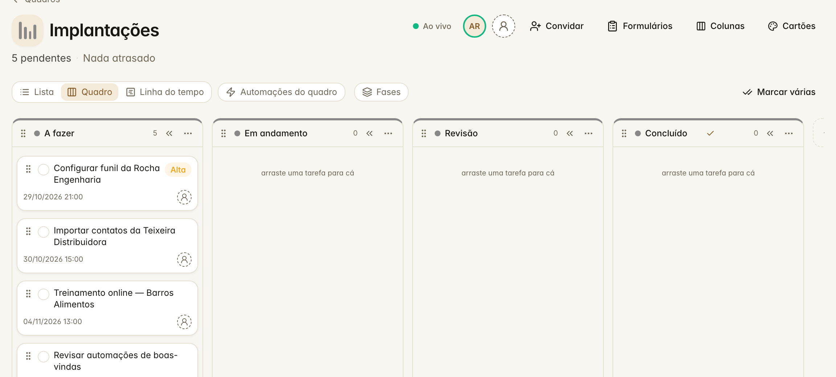Open the Fases button
836x377 pixels.
coord(381,92)
